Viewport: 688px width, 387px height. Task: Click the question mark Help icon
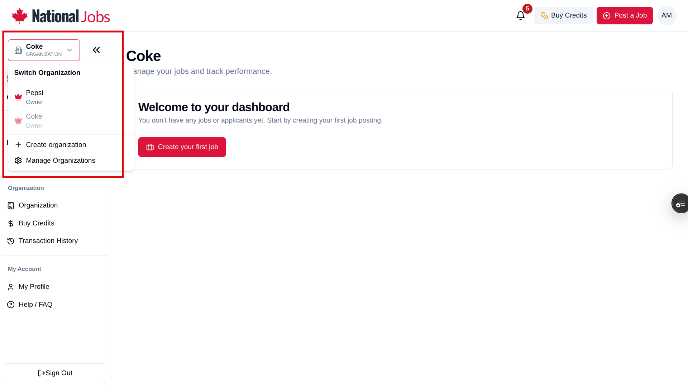point(11,305)
